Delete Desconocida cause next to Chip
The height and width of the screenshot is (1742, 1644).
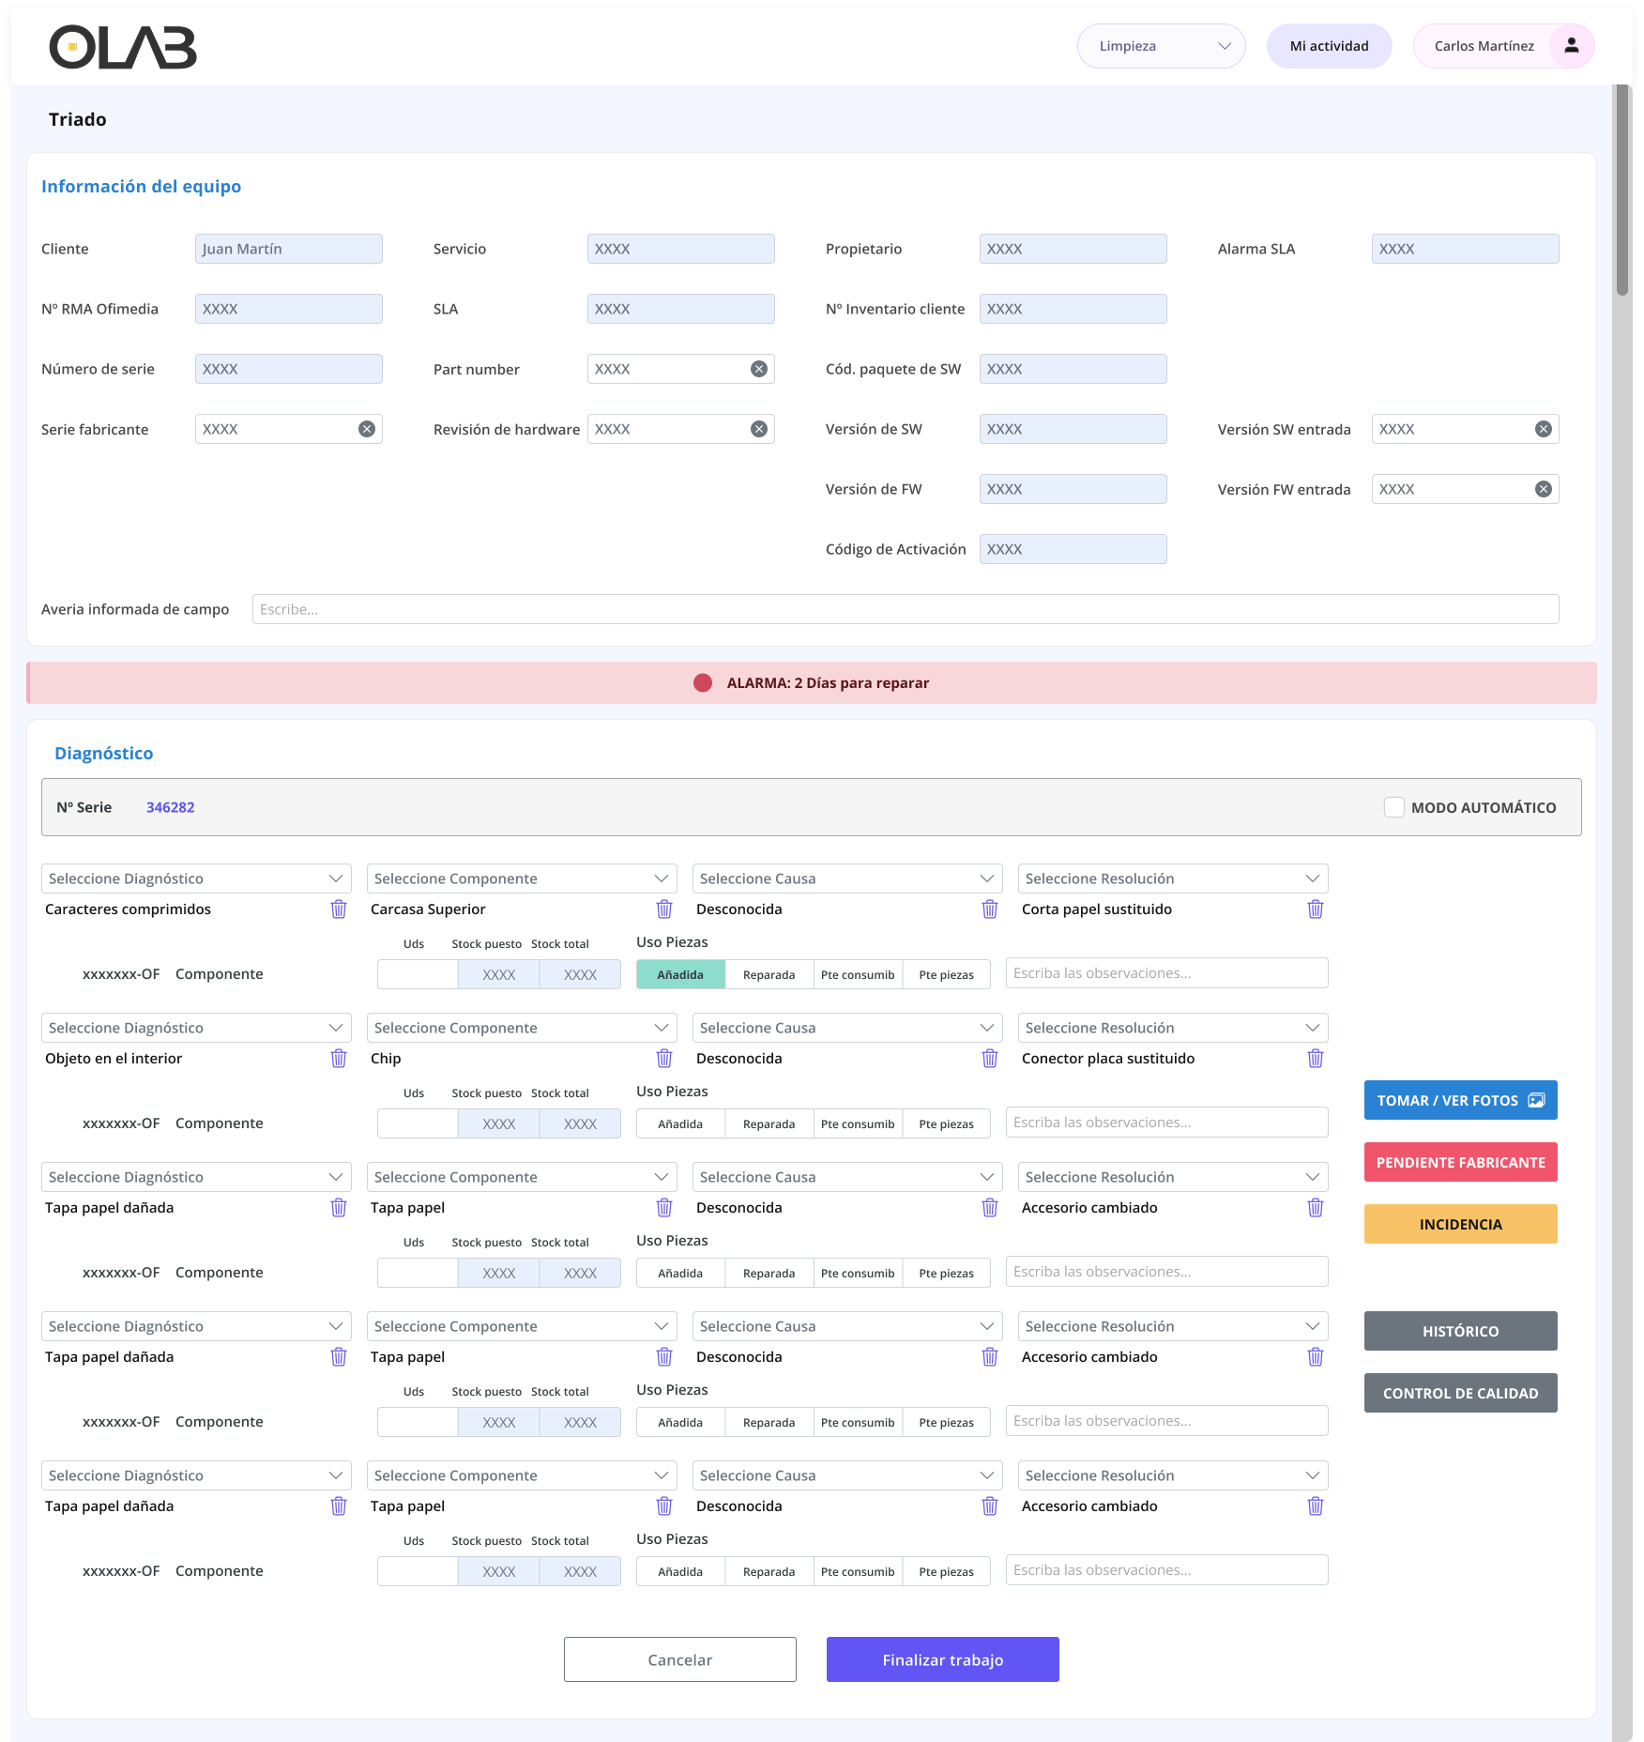click(990, 1058)
